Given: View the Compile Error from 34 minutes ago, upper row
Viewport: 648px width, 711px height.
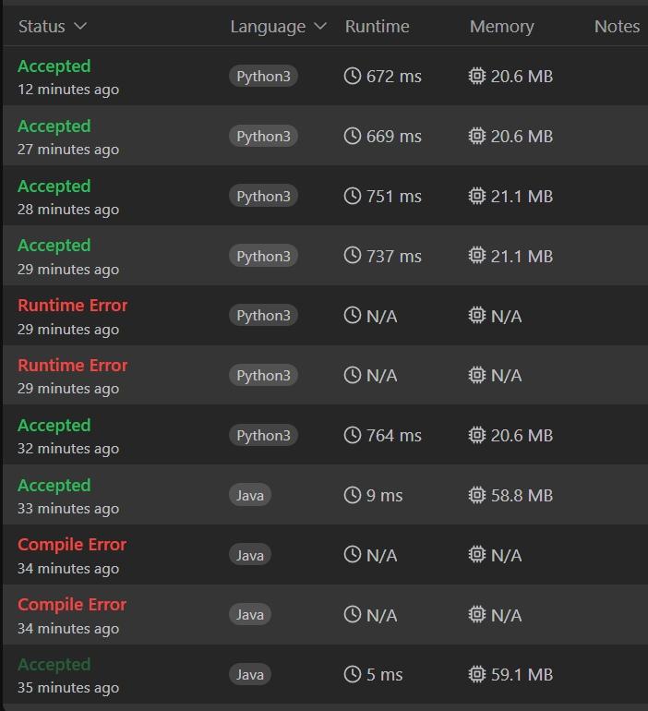Looking at the screenshot, I should point(72,545).
